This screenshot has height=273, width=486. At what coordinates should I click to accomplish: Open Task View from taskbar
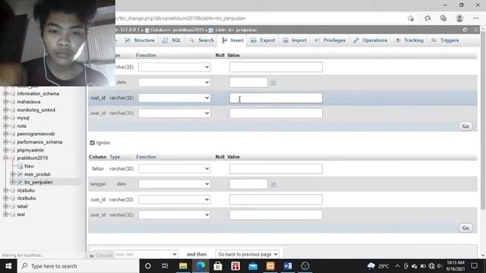pos(165,266)
